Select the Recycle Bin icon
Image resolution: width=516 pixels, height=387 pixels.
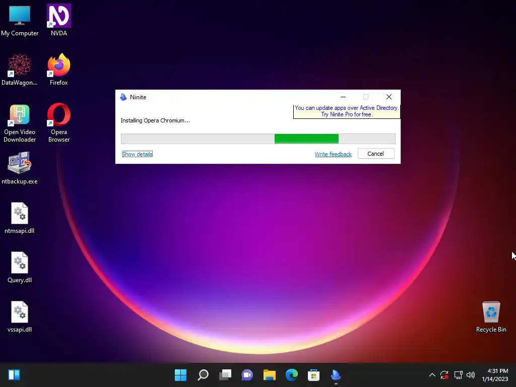[x=491, y=316]
